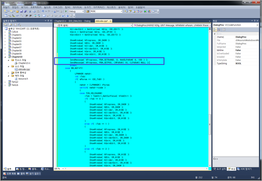Start debugging with the green play icon
This screenshot has width=262, height=181.
pos(66,11)
